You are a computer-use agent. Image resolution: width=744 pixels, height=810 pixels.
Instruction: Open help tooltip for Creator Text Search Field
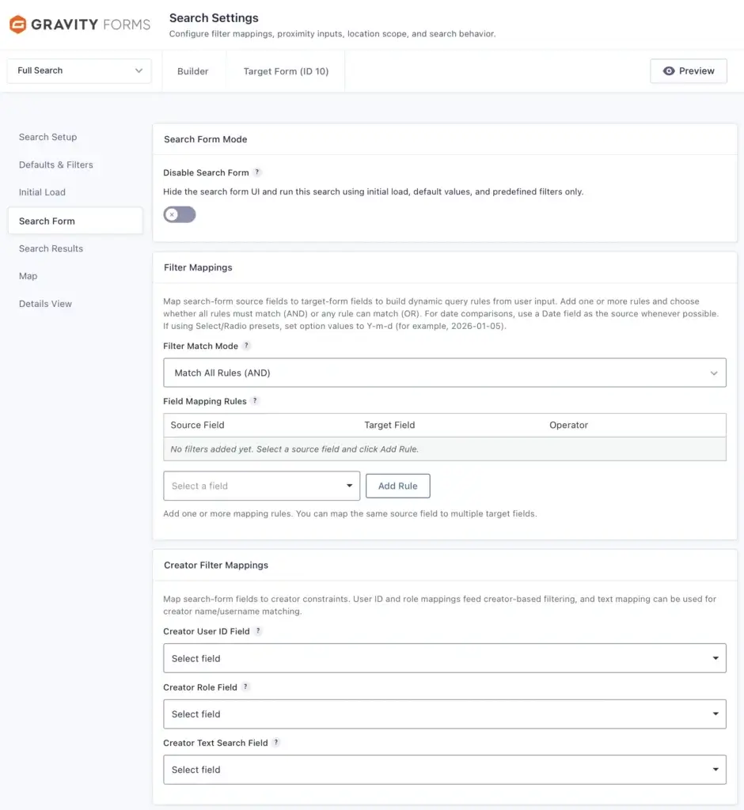[276, 742]
